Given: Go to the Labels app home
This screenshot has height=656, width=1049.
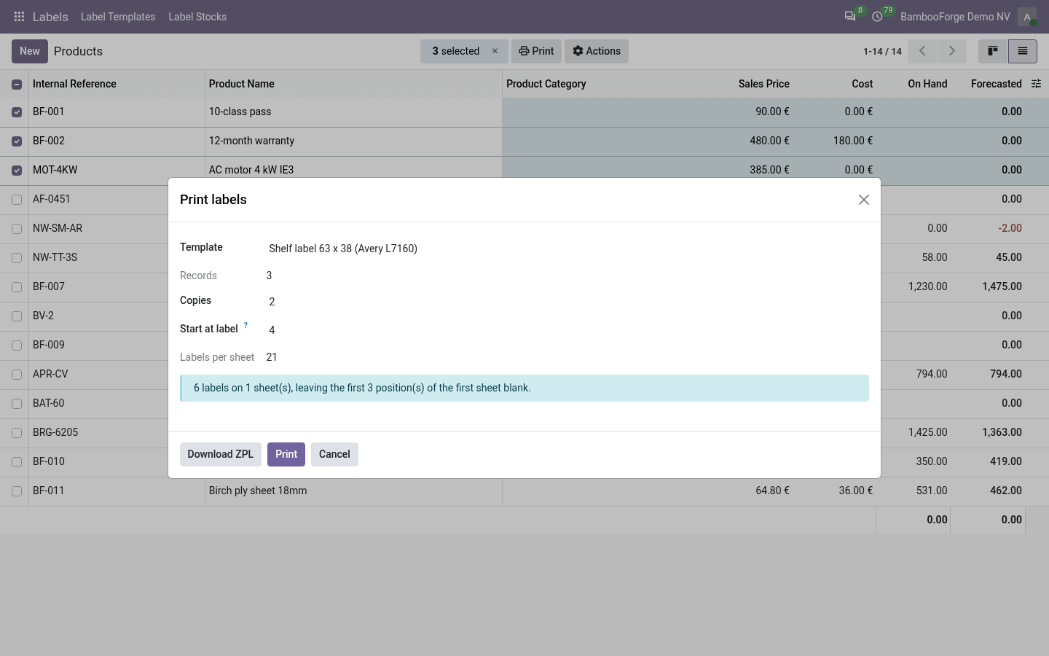Looking at the screenshot, I should tap(50, 17).
